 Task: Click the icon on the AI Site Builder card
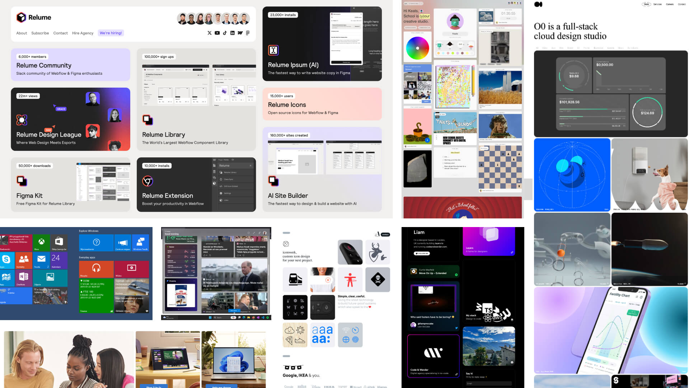(273, 181)
